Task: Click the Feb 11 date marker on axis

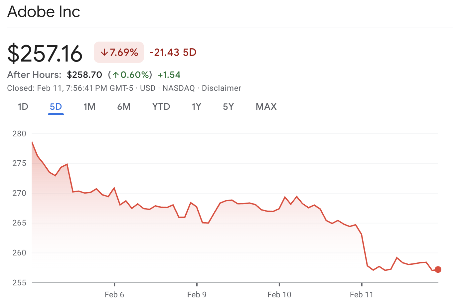Action: (x=362, y=295)
